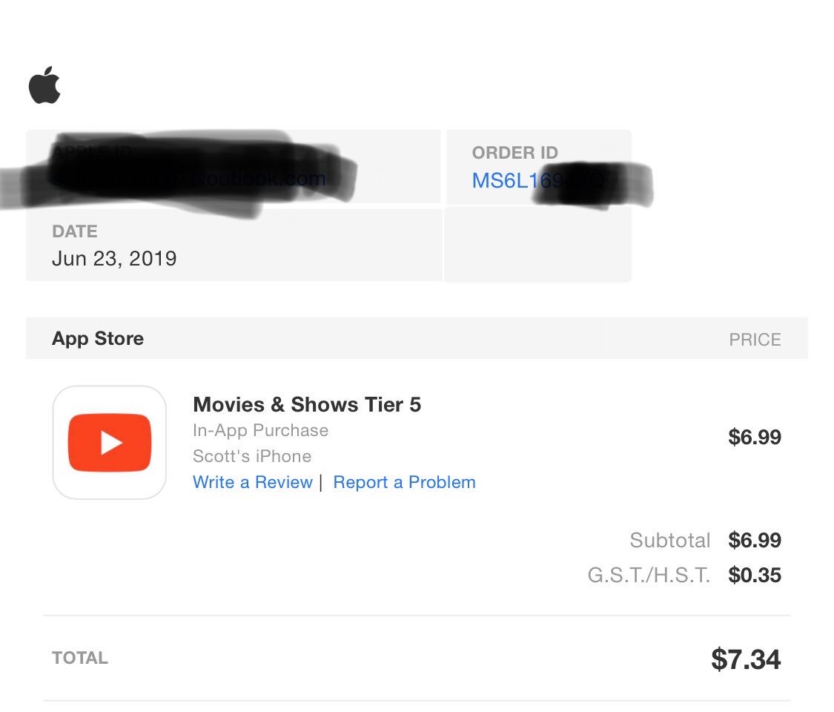Tap the YouTube app icon

(x=110, y=443)
